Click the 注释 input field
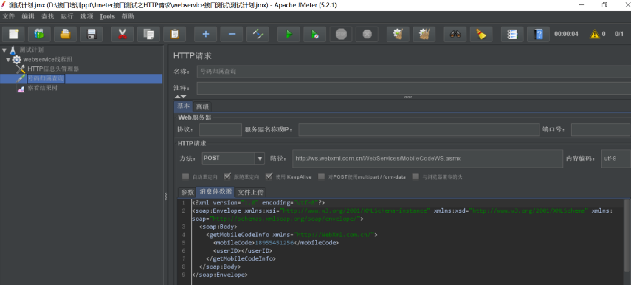 pyautogui.click(x=413, y=88)
